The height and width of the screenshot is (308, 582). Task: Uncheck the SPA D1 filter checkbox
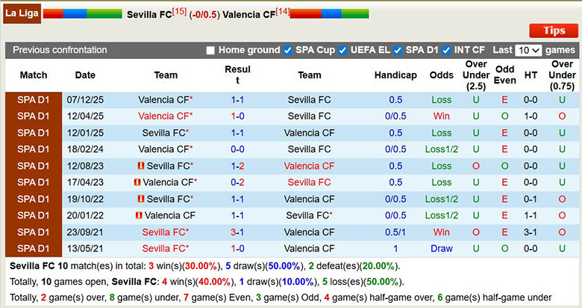pos(398,50)
